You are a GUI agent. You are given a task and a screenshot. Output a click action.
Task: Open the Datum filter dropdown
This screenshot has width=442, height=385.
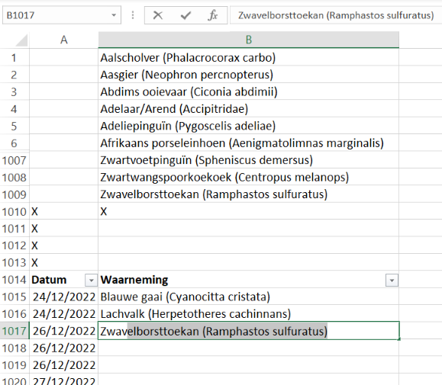tap(91, 281)
